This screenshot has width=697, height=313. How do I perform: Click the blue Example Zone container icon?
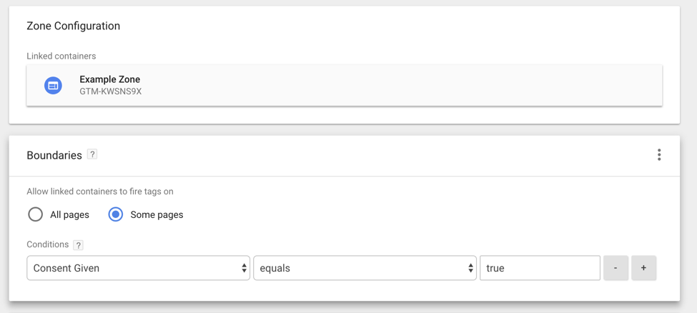pos(53,85)
